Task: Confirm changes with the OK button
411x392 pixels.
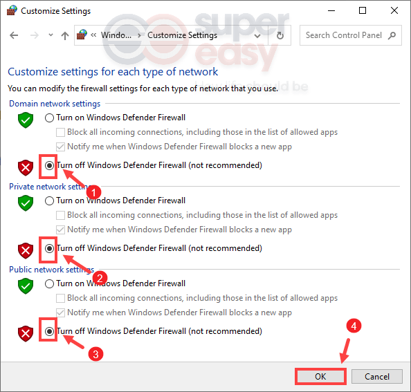Action: [320, 377]
